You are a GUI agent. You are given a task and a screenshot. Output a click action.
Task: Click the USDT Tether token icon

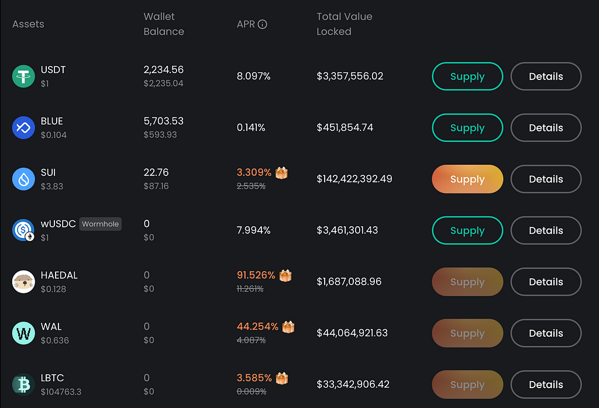point(23,77)
